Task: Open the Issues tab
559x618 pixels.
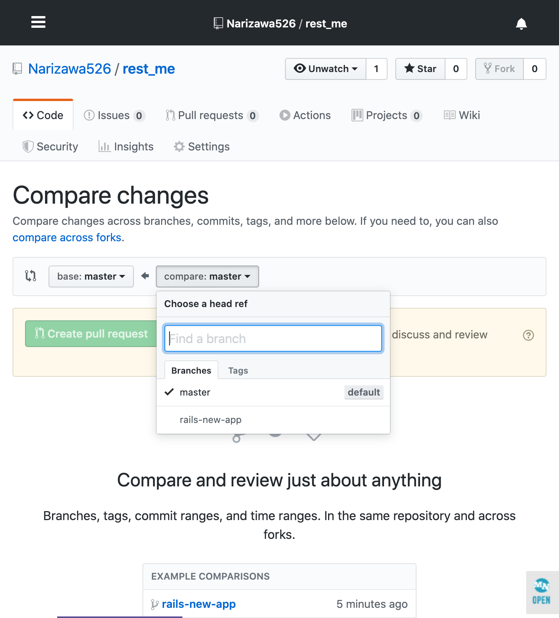Action: click(x=114, y=115)
